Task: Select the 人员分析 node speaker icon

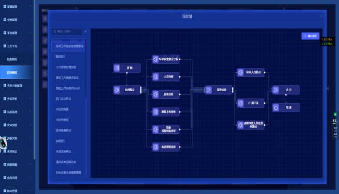Action: (x=156, y=76)
